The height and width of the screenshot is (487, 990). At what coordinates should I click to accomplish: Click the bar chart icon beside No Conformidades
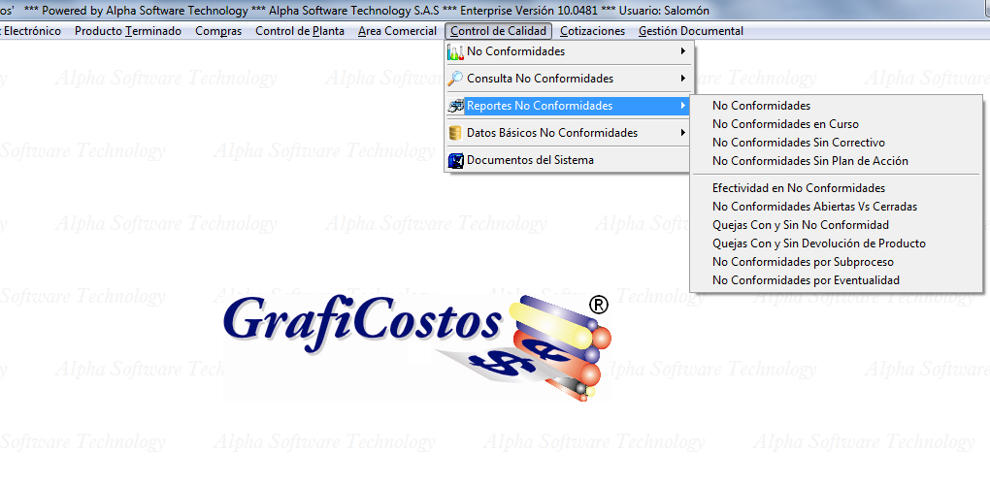[455, 51]
